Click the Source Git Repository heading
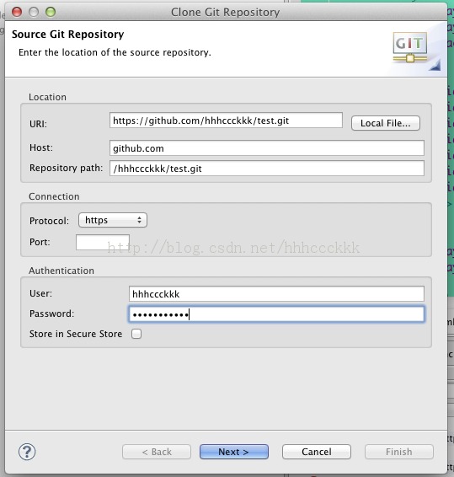The height and width of the screenshot is (477, 454). [x=68, y=35]
